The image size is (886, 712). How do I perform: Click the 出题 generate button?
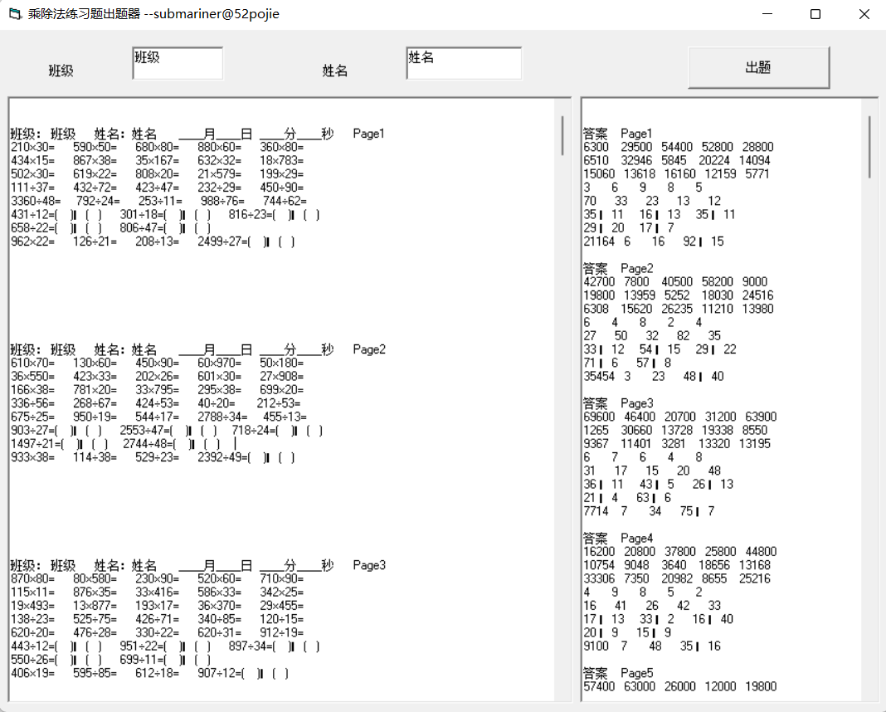[758, 67]
